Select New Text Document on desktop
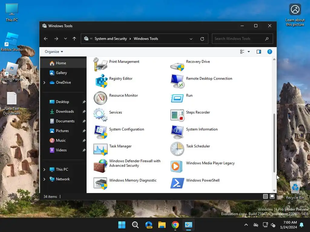Viewport: 310px width, 232px height. coord(12,103)
